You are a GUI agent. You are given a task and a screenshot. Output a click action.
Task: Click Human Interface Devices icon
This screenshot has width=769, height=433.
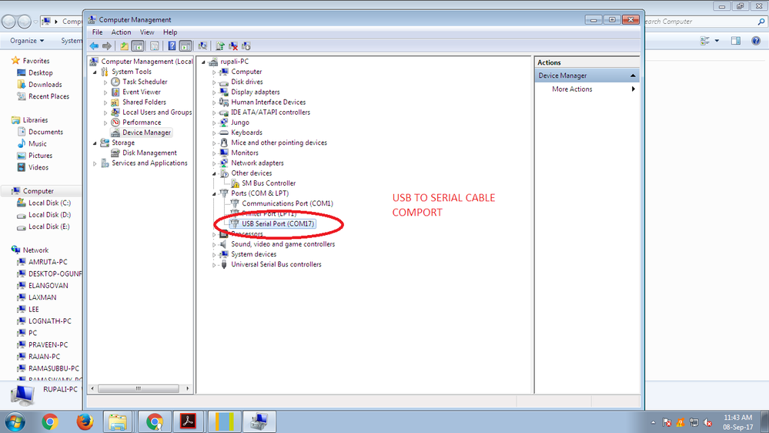click(224, 102)
